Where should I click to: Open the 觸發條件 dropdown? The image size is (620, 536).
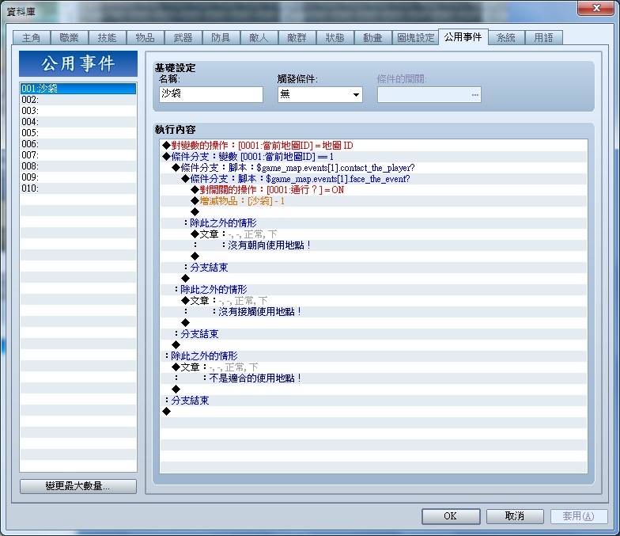pyautogui.click(x=319, y=95)
